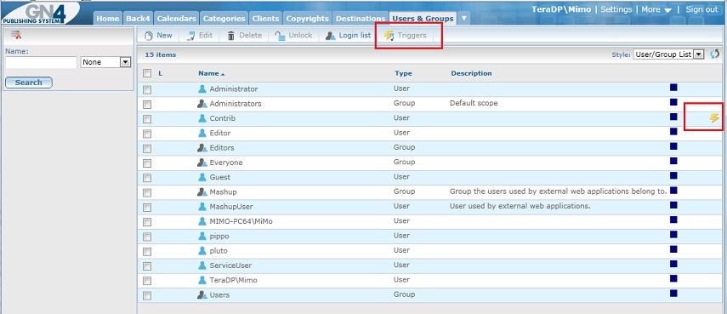727x314 pixels.
Task: Click the Settings link
Action: [x=616, y=9]
